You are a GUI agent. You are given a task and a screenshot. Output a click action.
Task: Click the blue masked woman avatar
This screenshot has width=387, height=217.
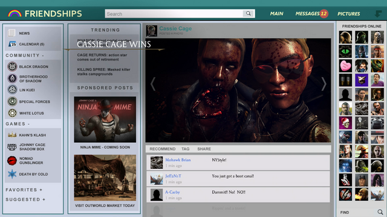pos(362,66)
